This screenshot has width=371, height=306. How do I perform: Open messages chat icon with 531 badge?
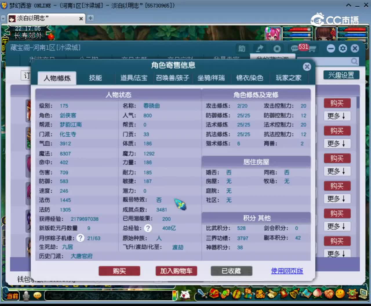295,48
